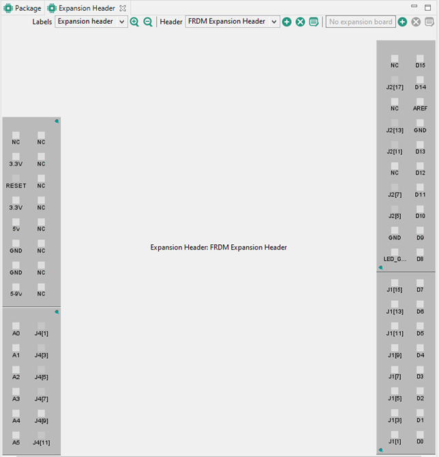Select analog pin A2
The height and width of the screenshot is (457, 439).
tap(16, 370)
